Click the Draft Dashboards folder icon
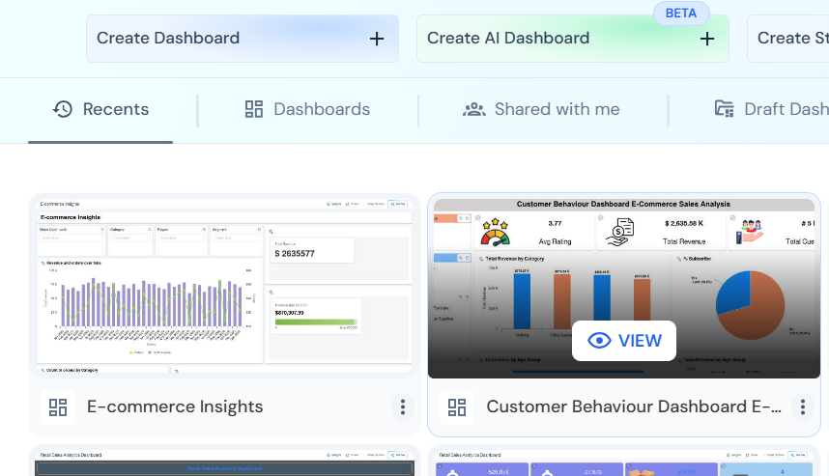The image size is (829, 476). pyautogui.click(x=724, y=109)
